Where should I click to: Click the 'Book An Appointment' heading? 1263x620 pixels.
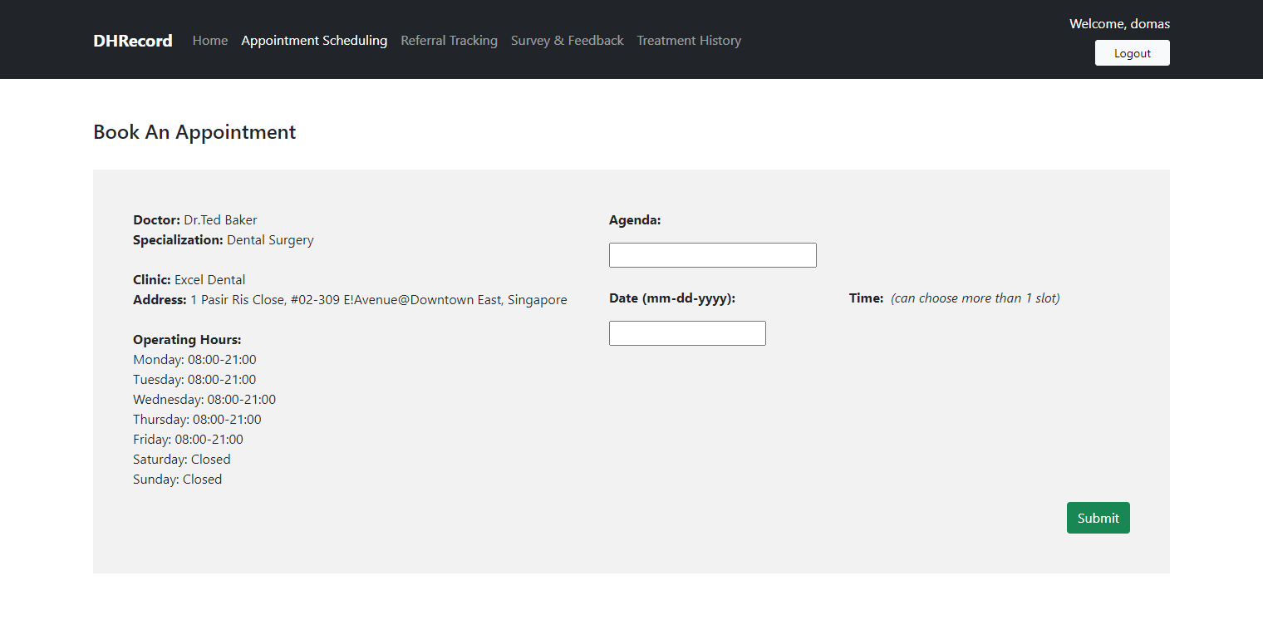(194, 132)
